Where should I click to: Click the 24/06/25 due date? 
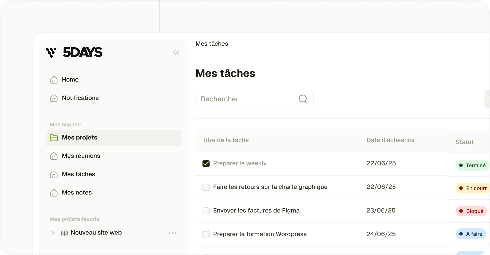(x=381, y=234)
